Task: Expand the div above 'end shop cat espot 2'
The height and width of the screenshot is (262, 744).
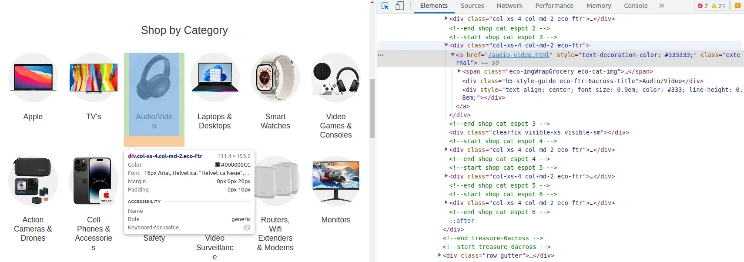Action: 446,18
